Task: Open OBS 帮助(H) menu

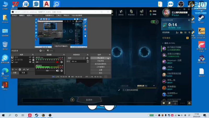Action: (66, 15)
